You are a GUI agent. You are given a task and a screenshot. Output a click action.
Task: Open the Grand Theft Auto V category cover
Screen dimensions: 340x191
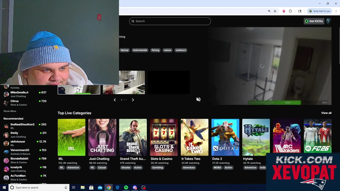(x=133, y=137)
